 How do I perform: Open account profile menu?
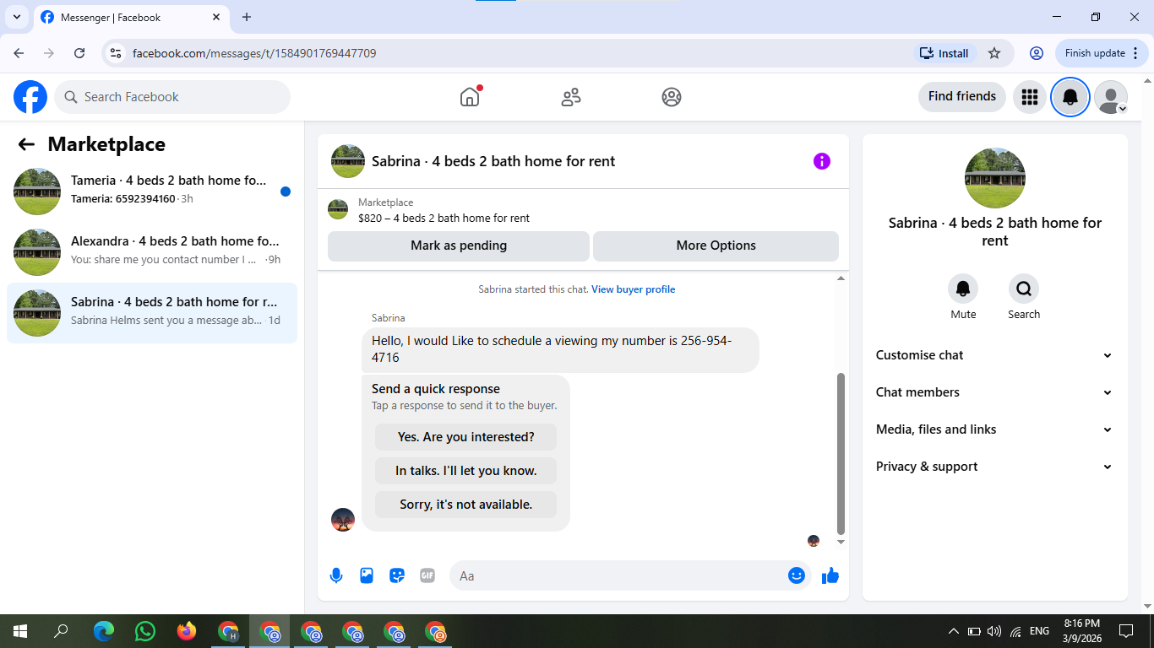click(1111, 97)
